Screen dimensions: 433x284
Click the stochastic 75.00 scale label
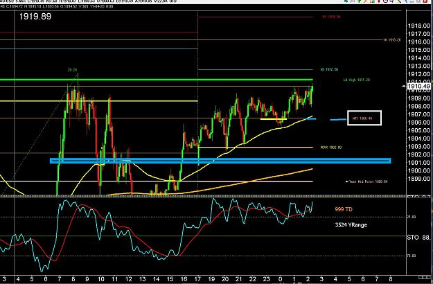click(412, 256)
